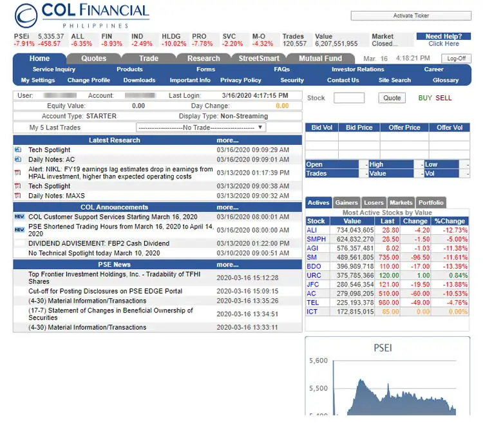This screenshot has width=483, height=425.
Task: Click the NEW badge beside COL Customer Support Services
Action: (19, 216)
